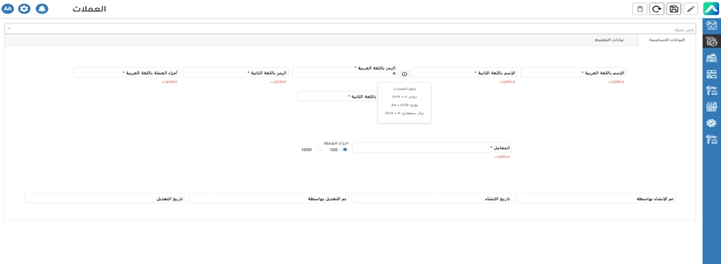Open the notifications bell icon
This screenshot has height=264, width=721.
(41, 9)
